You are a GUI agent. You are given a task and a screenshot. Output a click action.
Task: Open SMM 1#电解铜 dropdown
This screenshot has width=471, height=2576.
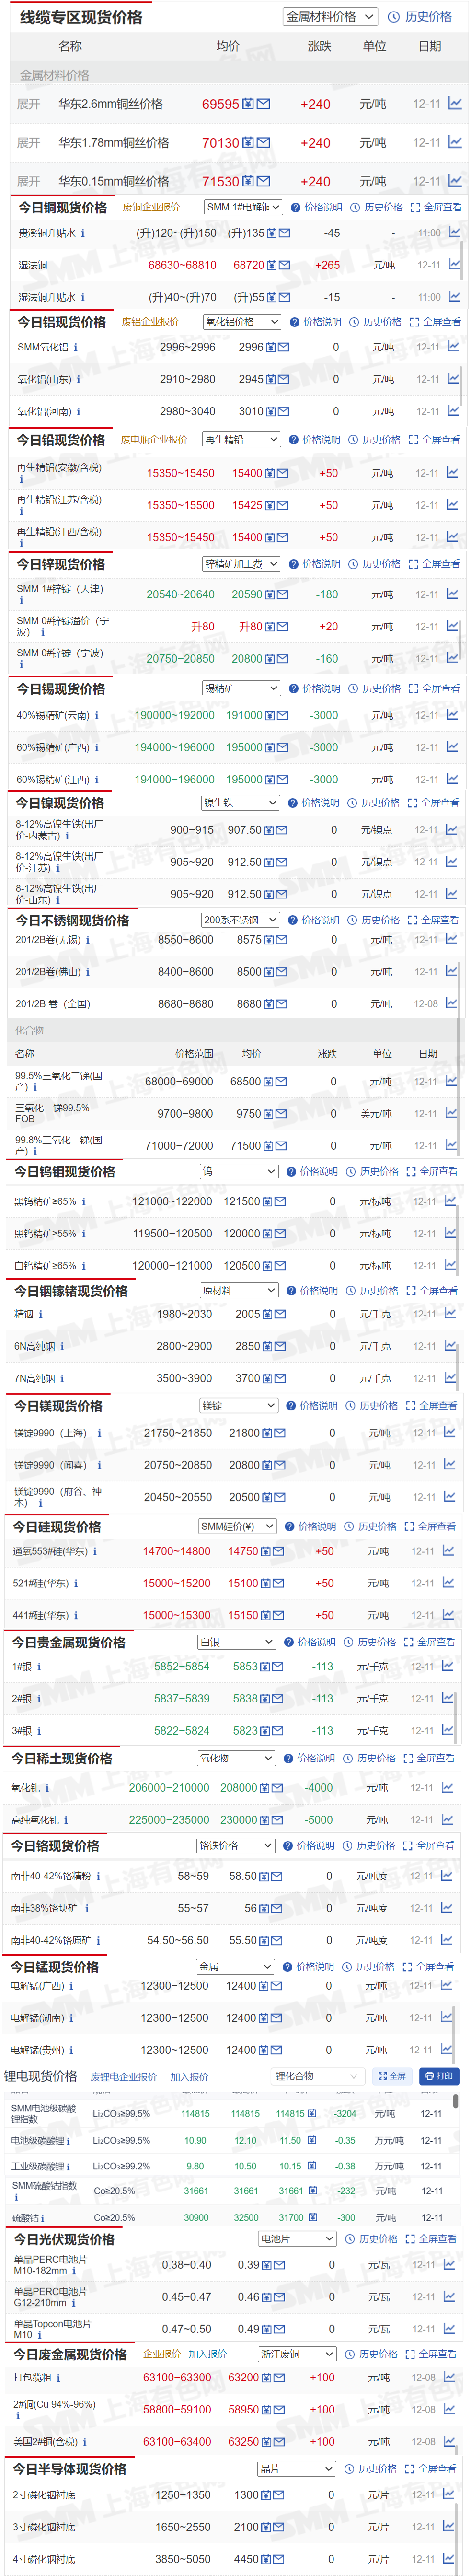[243, 207]
